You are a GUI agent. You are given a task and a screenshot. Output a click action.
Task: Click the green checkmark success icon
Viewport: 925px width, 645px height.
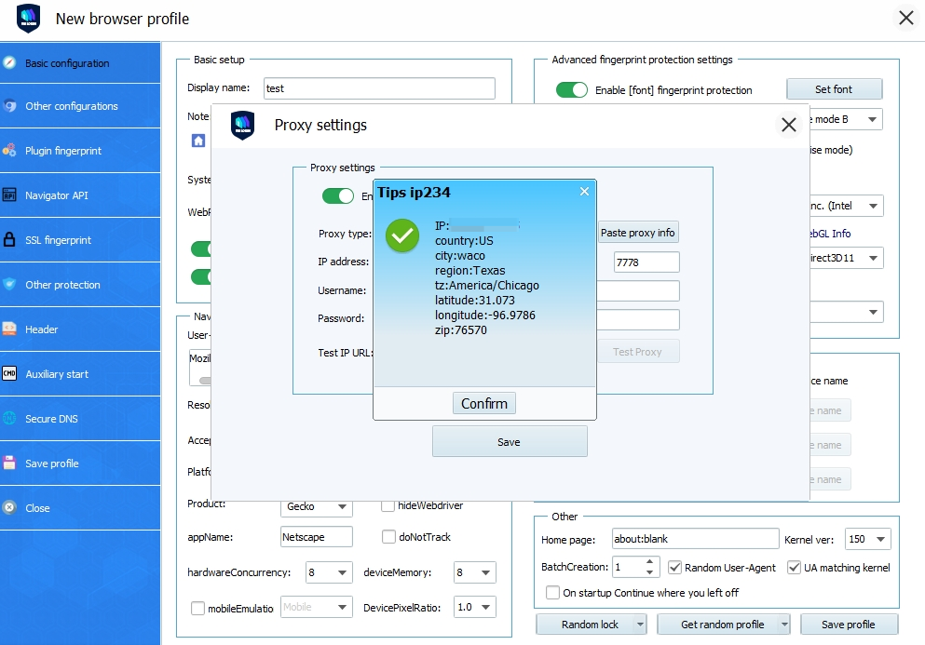tap(402, 235)
